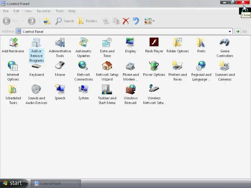Click the red Delete toolbar icon
Screen dimensions: 251x188
pyautogui.click(x=126, y=21)
